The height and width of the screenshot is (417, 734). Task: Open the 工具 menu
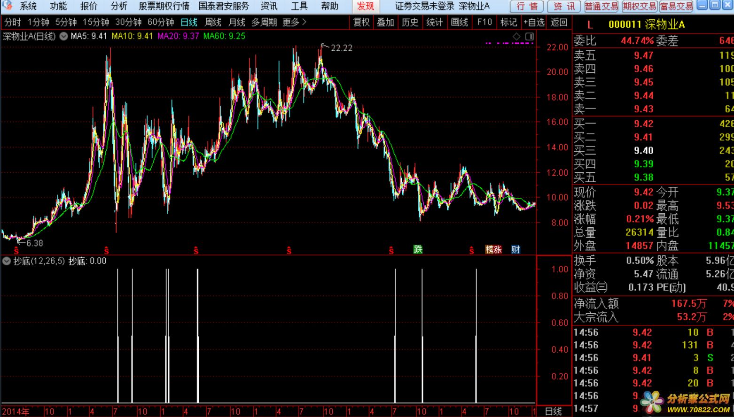tap(299, 6)
